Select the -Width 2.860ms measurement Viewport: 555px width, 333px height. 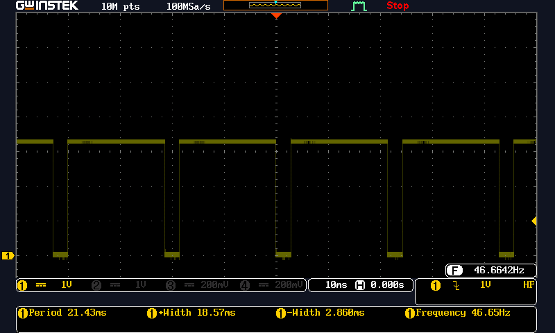325,313
